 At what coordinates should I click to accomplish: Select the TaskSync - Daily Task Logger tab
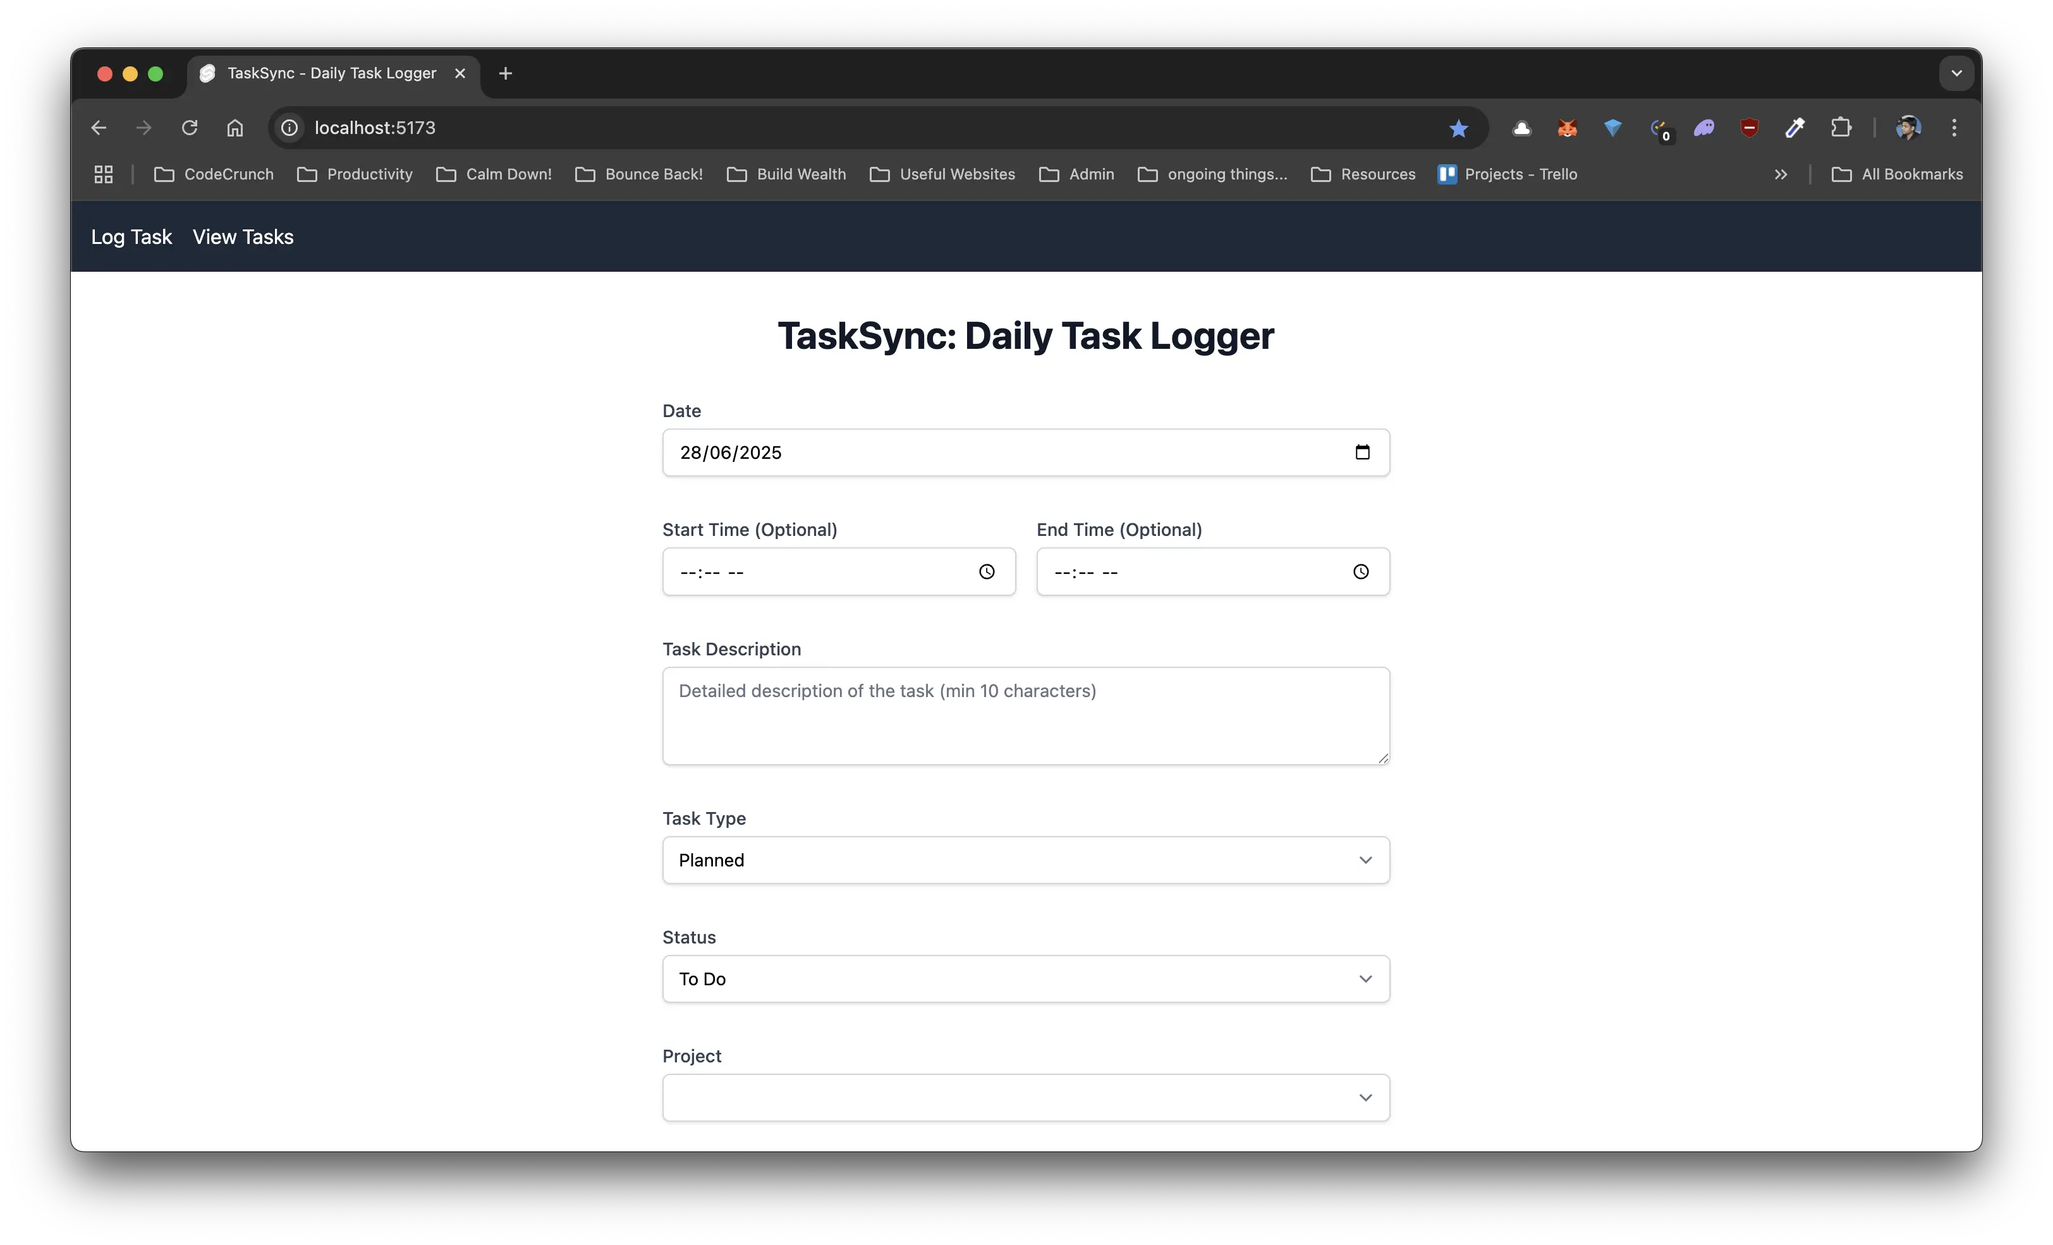pyautogui.click(x=333, y=73)
